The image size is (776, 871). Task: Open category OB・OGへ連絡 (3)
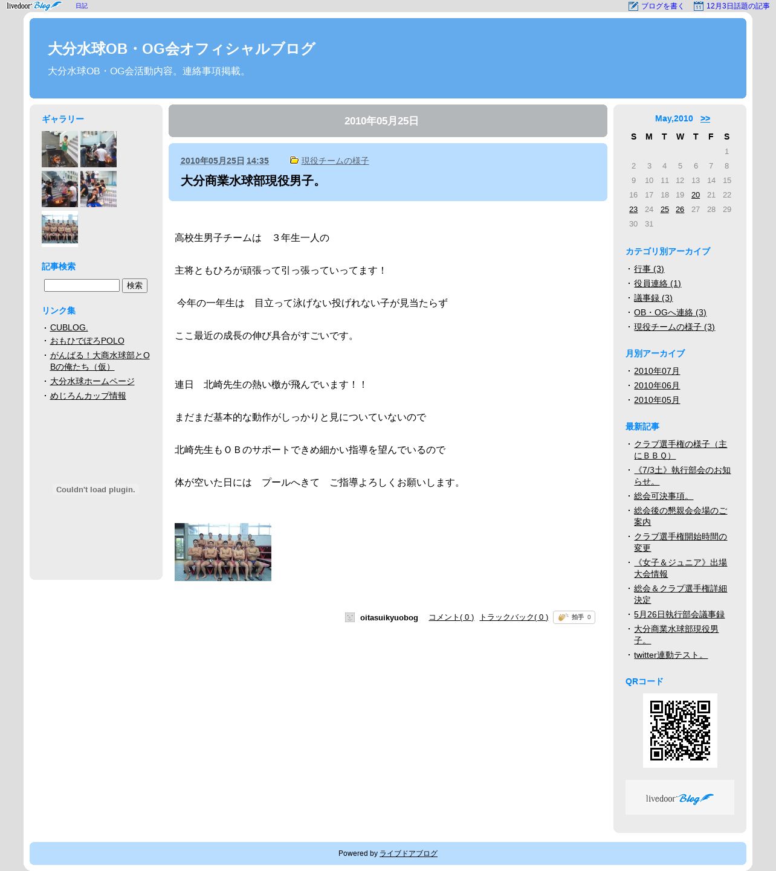[670, 312]
